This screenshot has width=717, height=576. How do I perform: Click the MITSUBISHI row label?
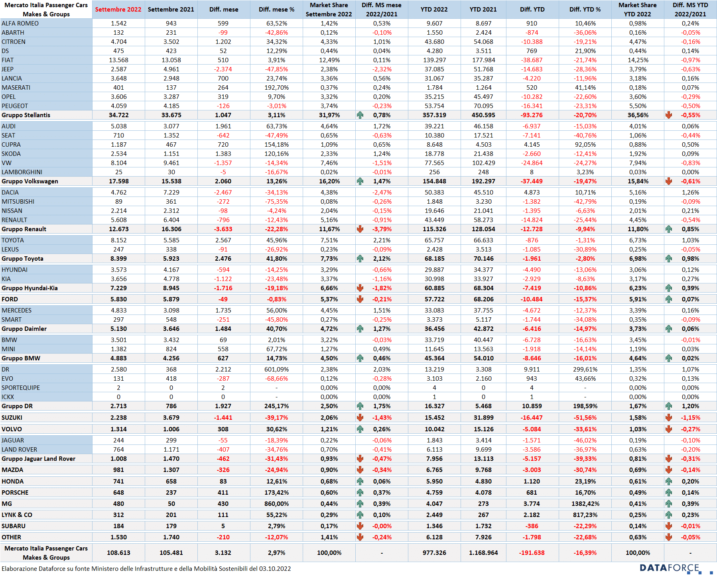tap(18, 202)
